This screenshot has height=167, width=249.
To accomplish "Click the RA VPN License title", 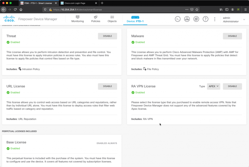I will (143, 86).
